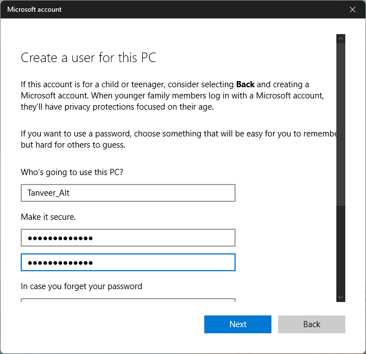Click the username field containing Tanveer_Alt
This screenshot has height=354, width=366.
128,193
